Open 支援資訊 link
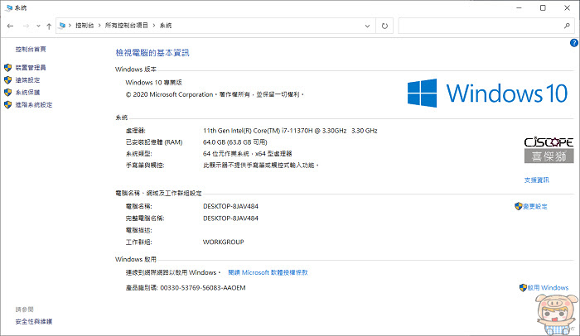Image resolution: width=580 pixels, height=336 pixels. tap(537, 180)
